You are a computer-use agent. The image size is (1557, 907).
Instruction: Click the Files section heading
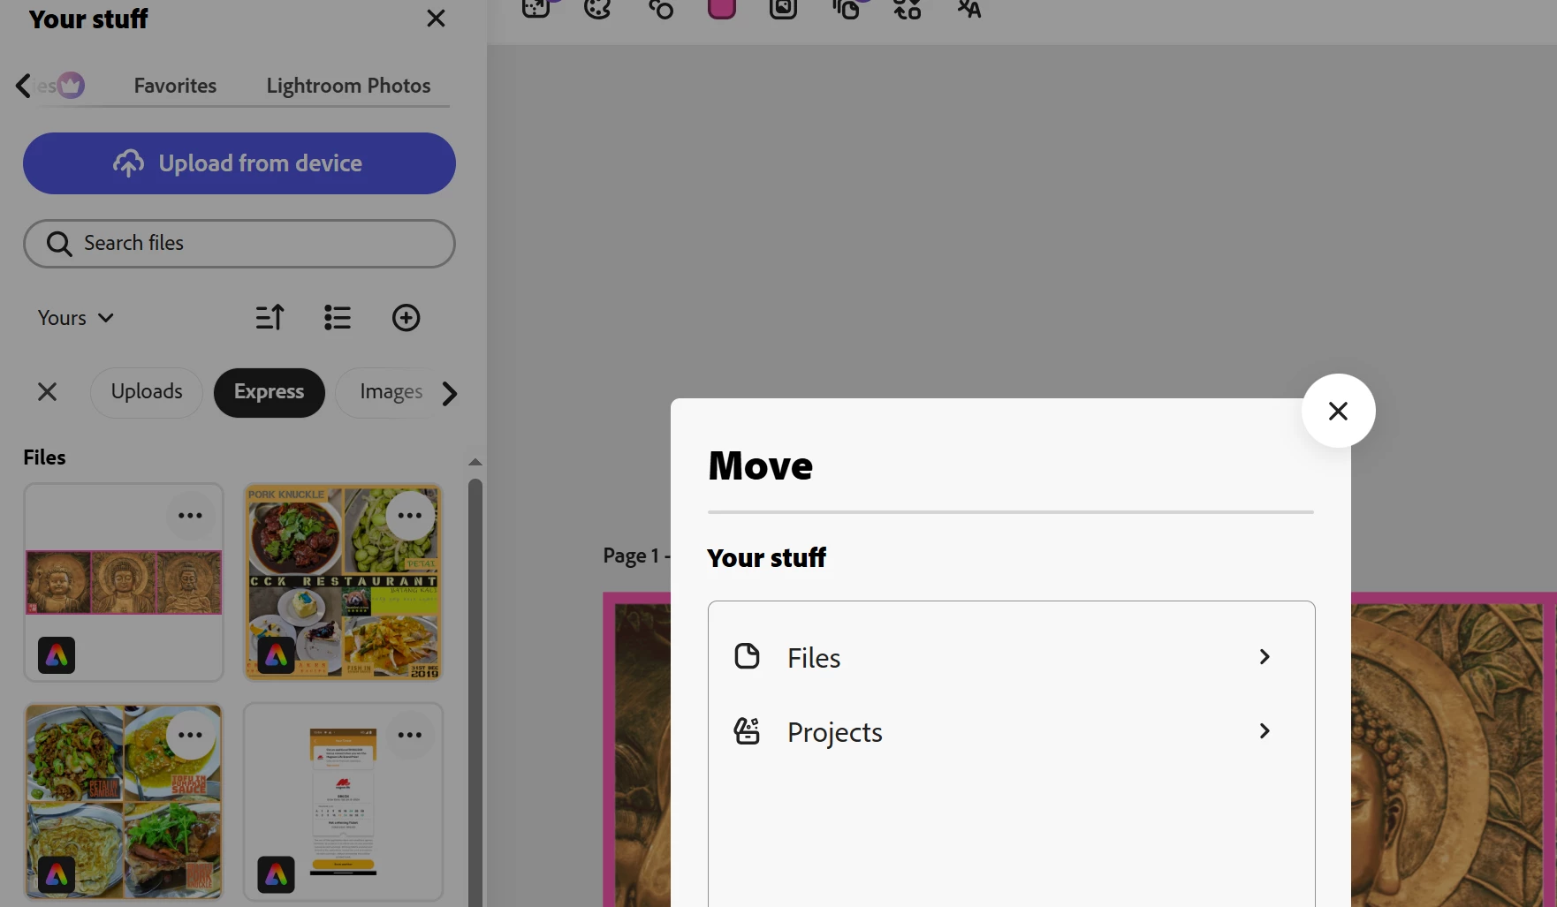(x=44, y=457)
